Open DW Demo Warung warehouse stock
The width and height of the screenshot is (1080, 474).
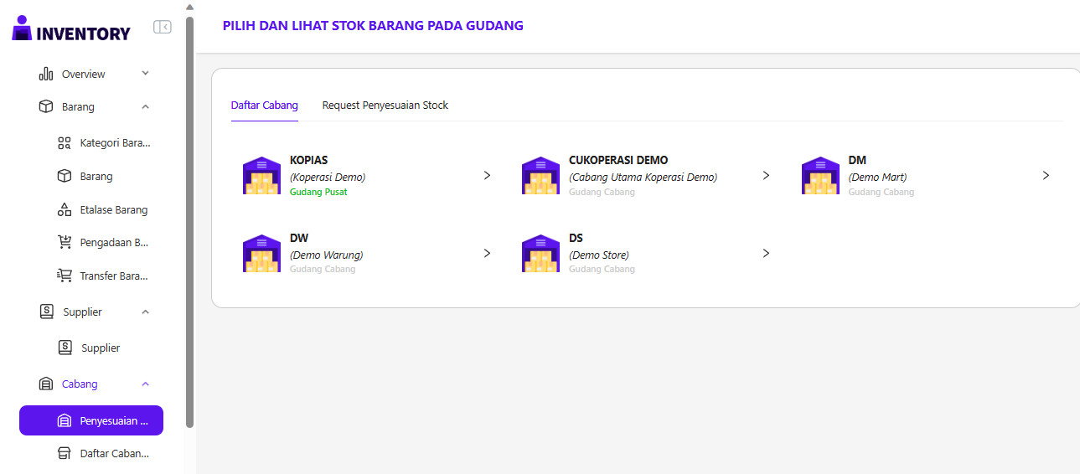pos(487,253)
